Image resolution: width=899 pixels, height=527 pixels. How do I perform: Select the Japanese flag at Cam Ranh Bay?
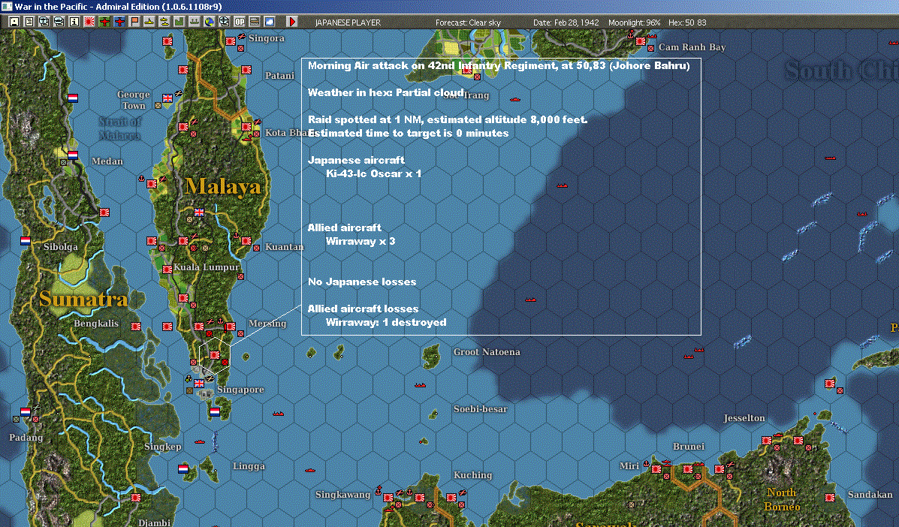641,41
